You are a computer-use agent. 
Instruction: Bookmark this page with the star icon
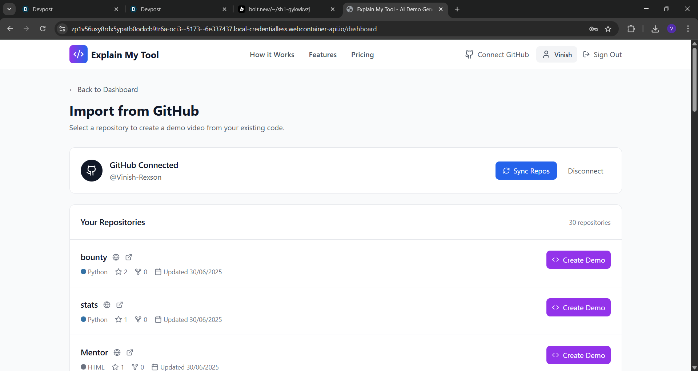pos(608,29)
